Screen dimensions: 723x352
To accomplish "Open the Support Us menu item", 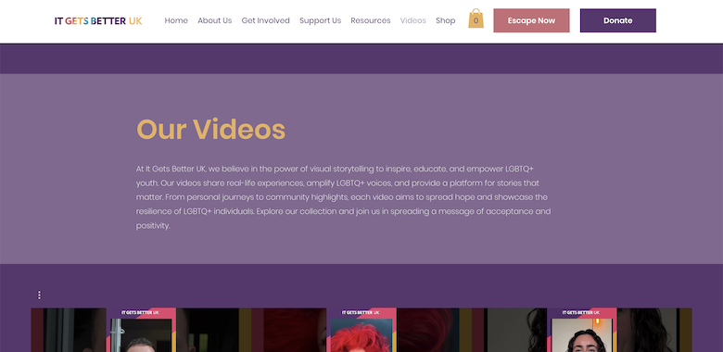I will 321,20.
